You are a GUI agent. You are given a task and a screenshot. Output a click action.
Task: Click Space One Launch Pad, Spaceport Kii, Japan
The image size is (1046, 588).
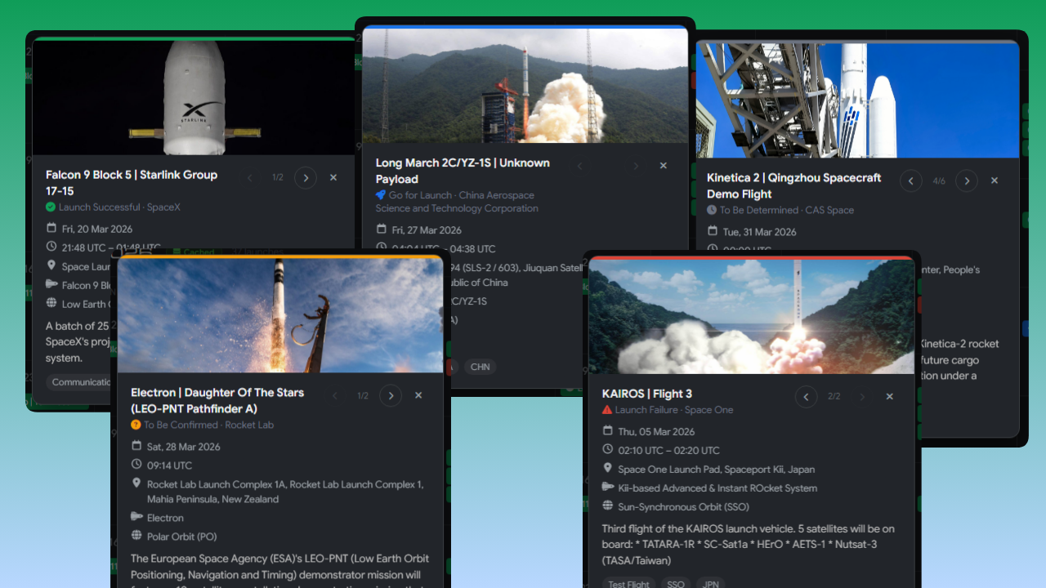click(717, 469)
